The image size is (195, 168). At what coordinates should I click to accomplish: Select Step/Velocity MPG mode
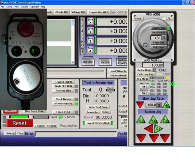pyautogui.click(x=158, y=33)
